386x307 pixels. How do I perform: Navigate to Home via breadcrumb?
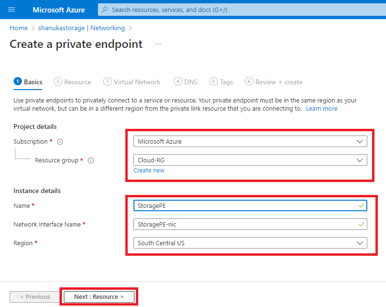tap(18, 28)
